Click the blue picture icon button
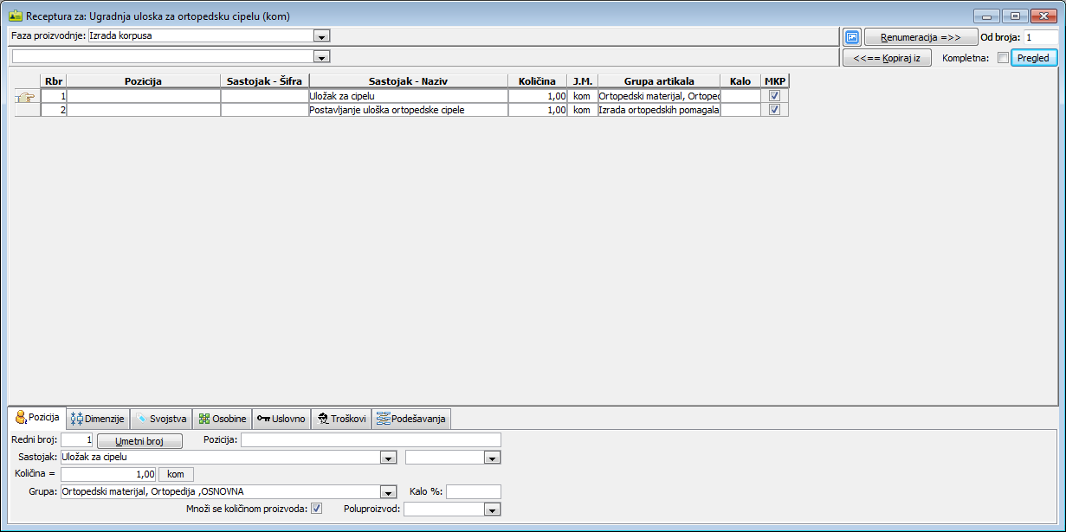 click(x=852, y=37)
